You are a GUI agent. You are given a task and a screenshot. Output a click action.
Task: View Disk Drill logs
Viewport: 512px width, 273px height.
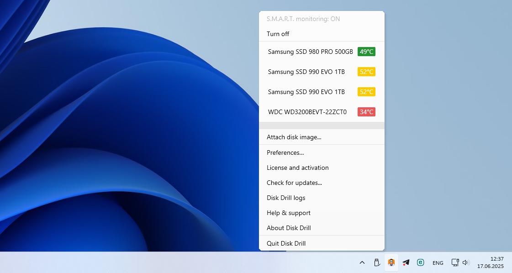(286, 198)
